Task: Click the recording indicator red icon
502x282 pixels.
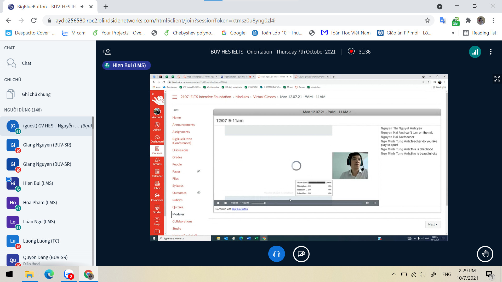Action: tap(351, 51)
